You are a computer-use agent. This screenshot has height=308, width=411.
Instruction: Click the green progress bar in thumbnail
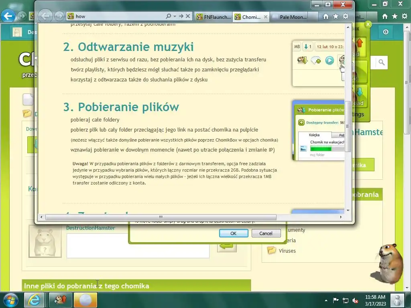pos(321,148)
